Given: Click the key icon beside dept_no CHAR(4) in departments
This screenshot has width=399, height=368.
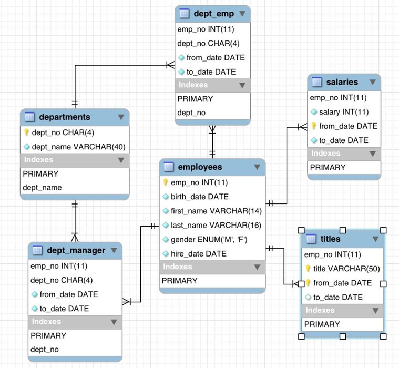Looking at the screenshot, I should pos(26,132).
